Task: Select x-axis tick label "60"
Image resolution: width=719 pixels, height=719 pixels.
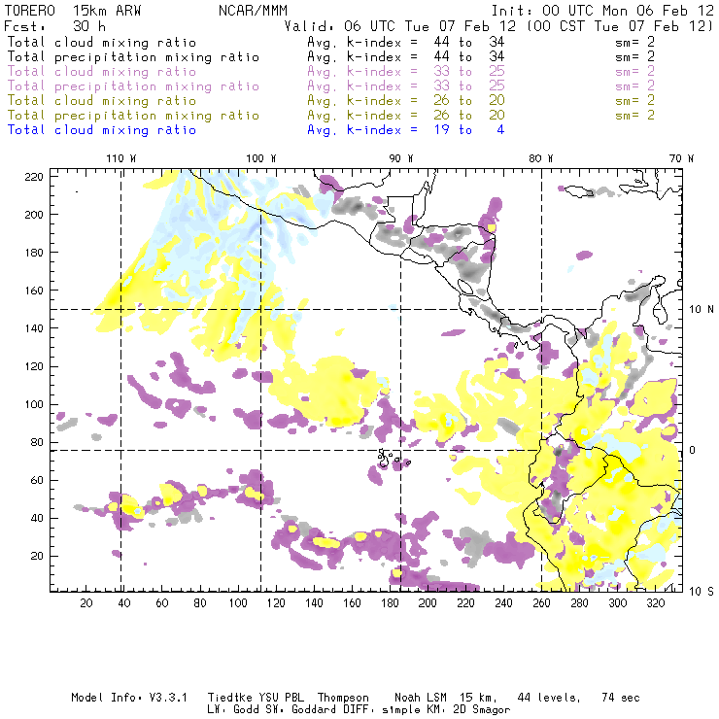Action: tap(162, 603)
